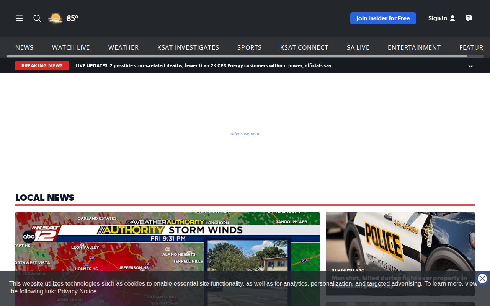Screen dimensions: 490x306
Task: Open the police car story thumbnail
Action: click(400, 254)
